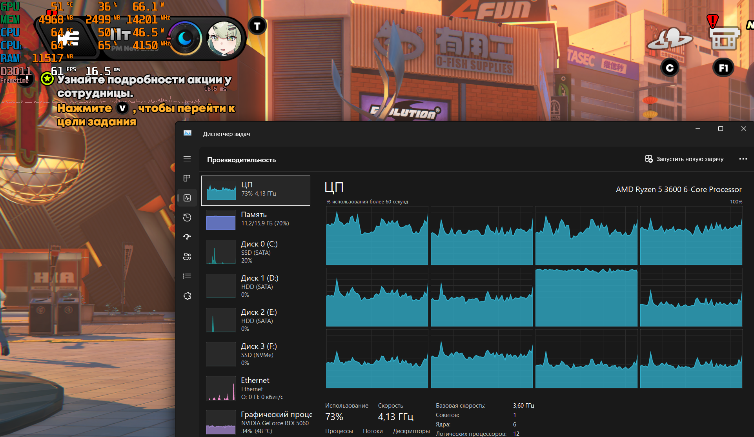Open the Task Manager hamburger navigation menu
This screenshot has height=437, width=754.
(x=187, y=159)
